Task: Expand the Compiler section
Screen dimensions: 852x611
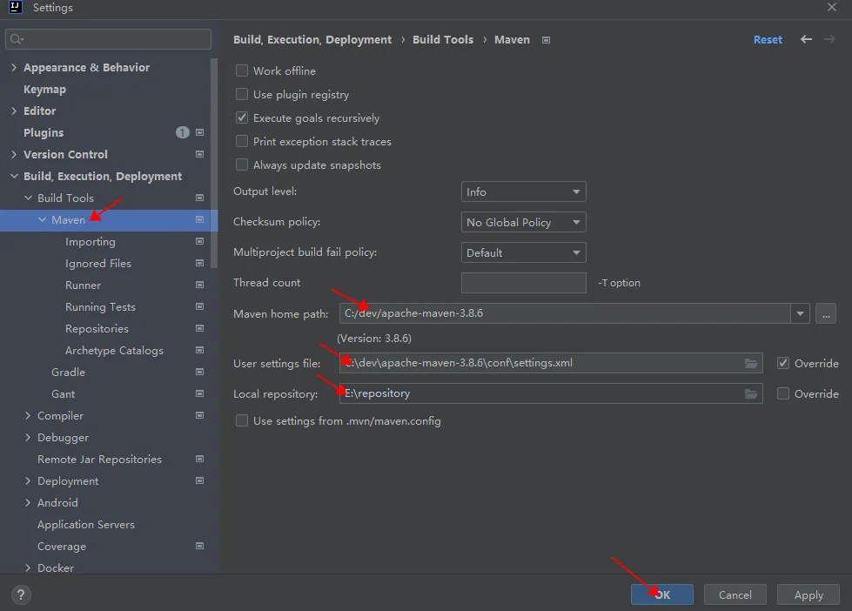Action: pos(28,416)
